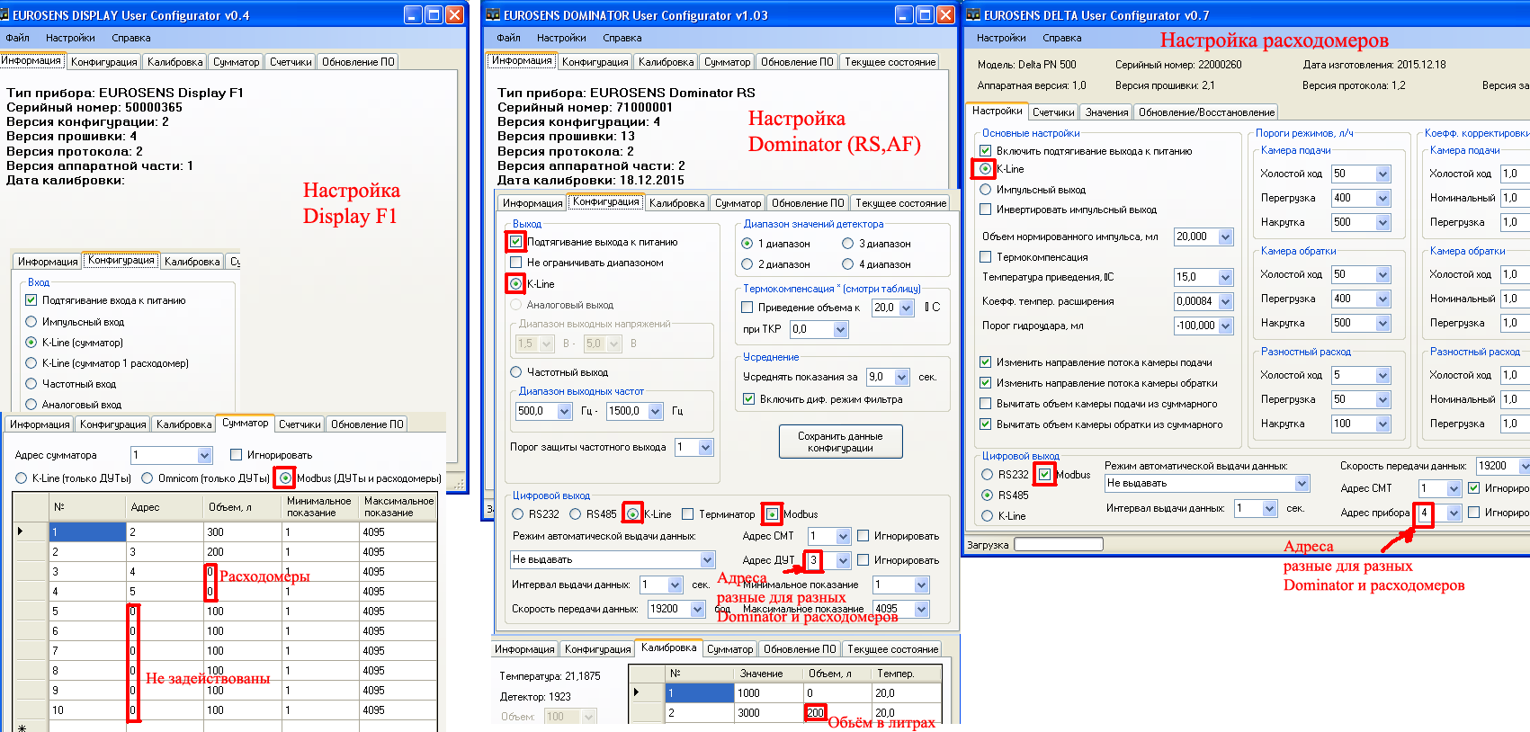Open Настройки menu in the DELTA window
This screenshot has height=732, width=1530.
(x=1001, y=38)
